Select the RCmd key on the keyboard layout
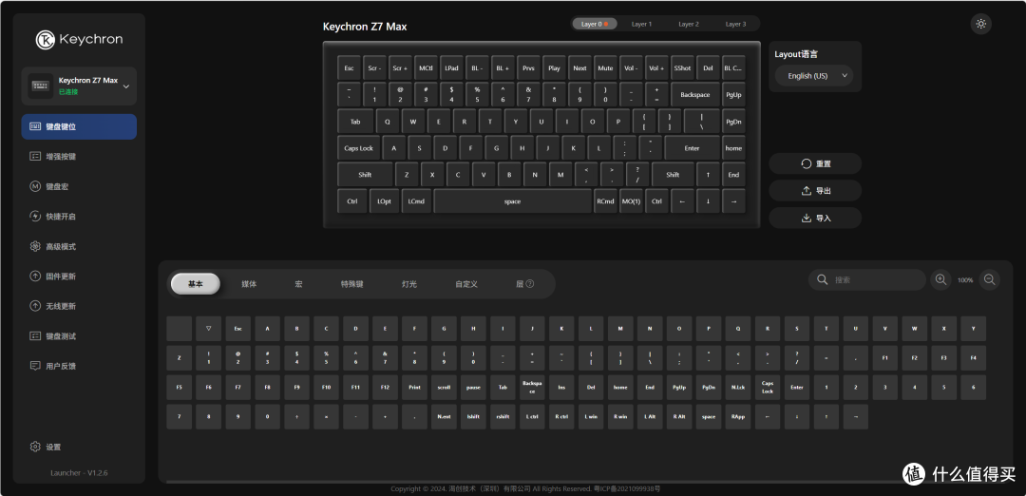The width and height of the screenshot is (1026, 496). [605, 200]
